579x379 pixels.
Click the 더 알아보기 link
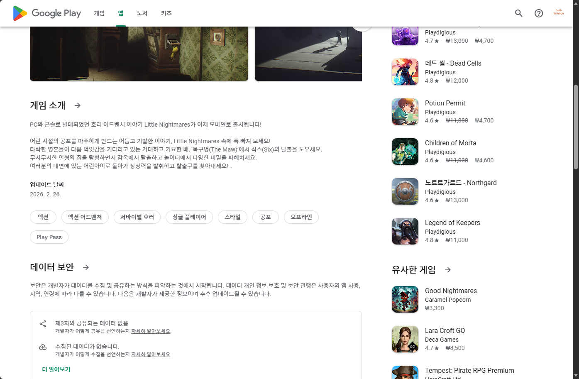coord(56,369)
